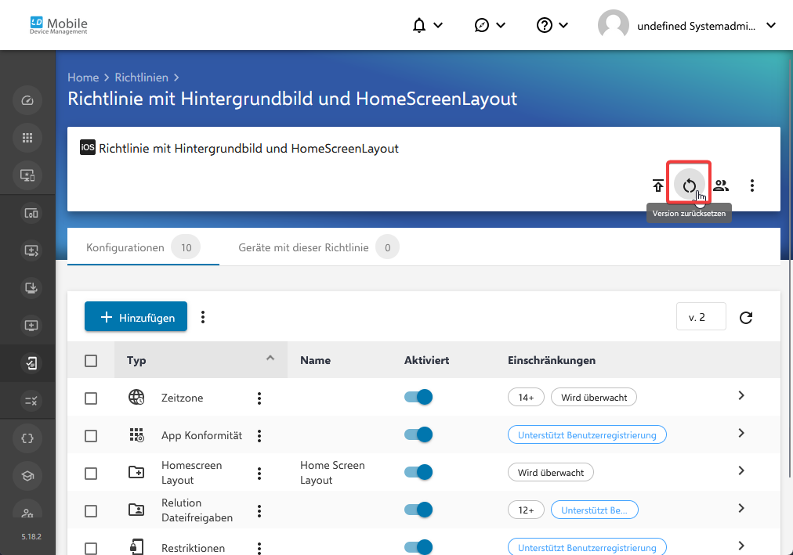Expand the undefined Systemadmin user dropdown
Viewport: 793px width, 555px height.
point(771,25)
